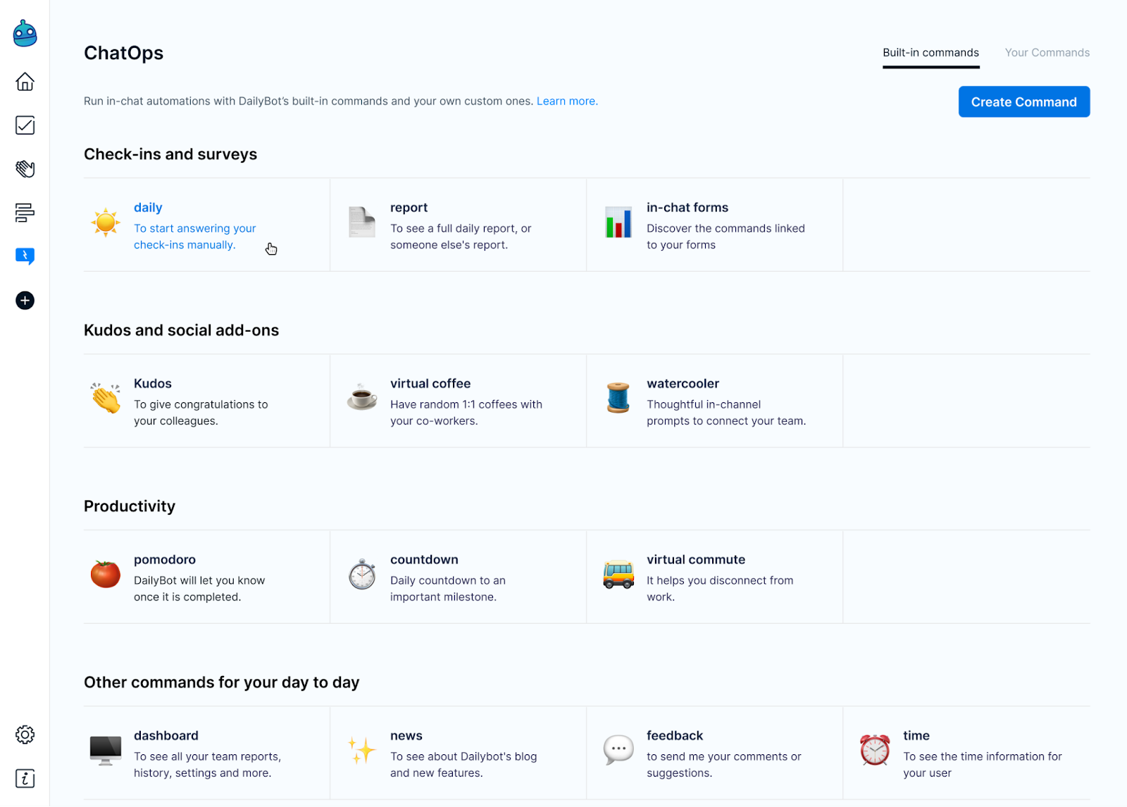Image resolution: width=1127 pixels, height=807 pixels.
Task: Open the check-ins checkbox sidebar icon
Action: click(25, 125)
